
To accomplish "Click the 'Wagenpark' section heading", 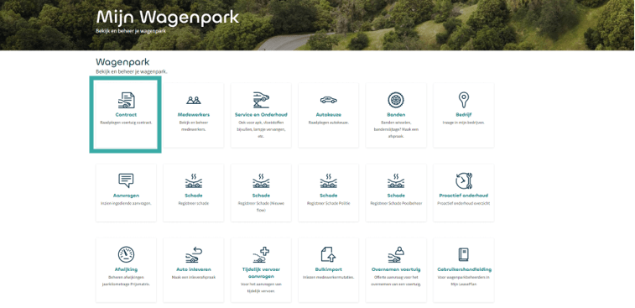I will tap(122, 62).
